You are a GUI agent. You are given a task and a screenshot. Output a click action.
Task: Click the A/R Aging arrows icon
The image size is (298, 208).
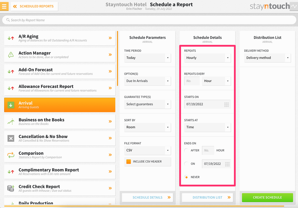click(11, 38)
